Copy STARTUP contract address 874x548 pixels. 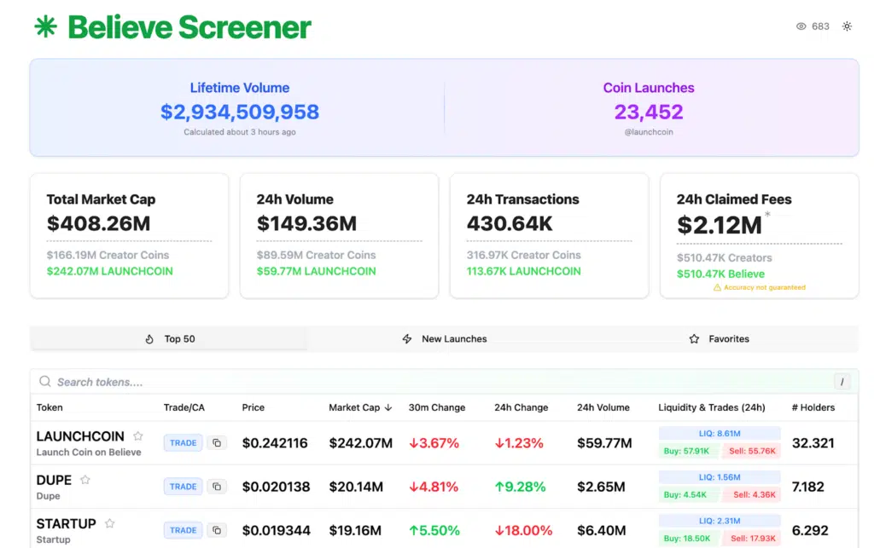[x=217, y=530]
